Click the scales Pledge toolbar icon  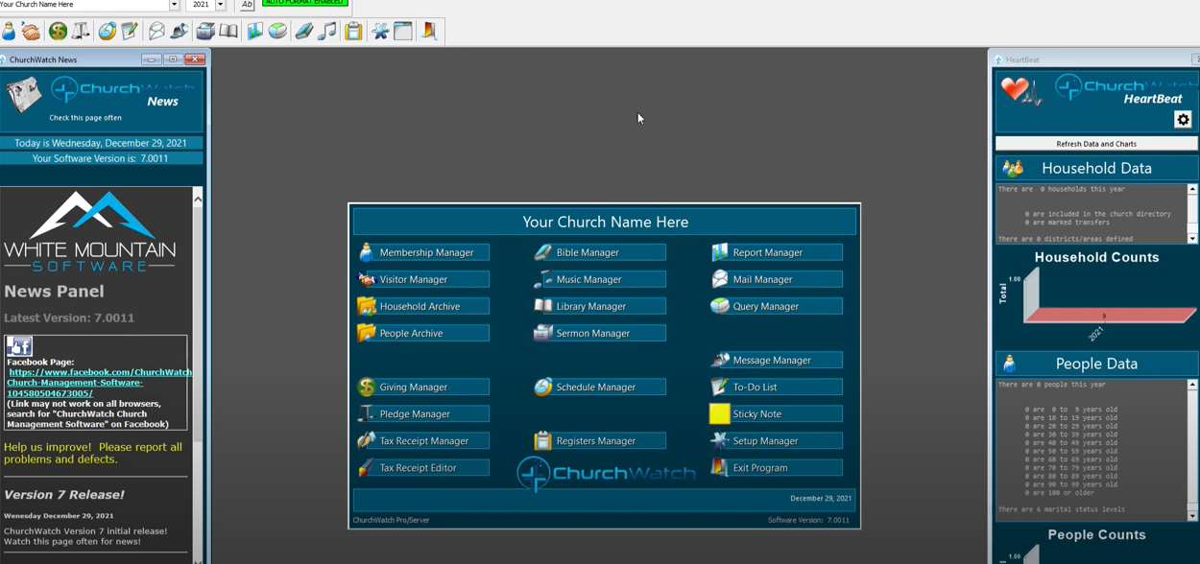81,32
